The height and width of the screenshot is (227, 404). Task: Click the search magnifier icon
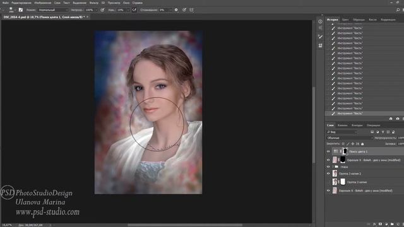click(x=398, y=10)
